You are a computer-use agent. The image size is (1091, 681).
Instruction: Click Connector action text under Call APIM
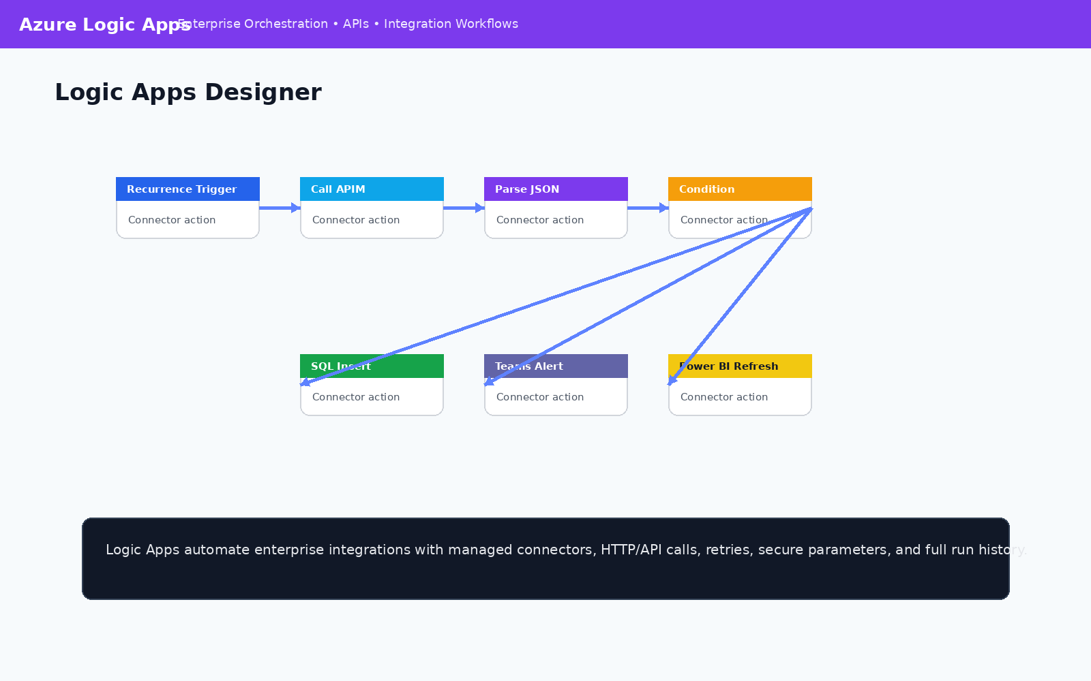[x=356, y=220]
